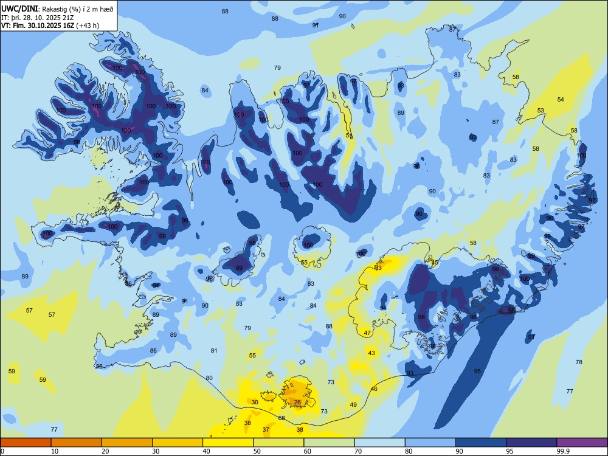This screenshot has width=608, height=456.
Task: Click the dark orange 0–10 legend swatch
Action: pyautogui.click(x=26, y=443)
